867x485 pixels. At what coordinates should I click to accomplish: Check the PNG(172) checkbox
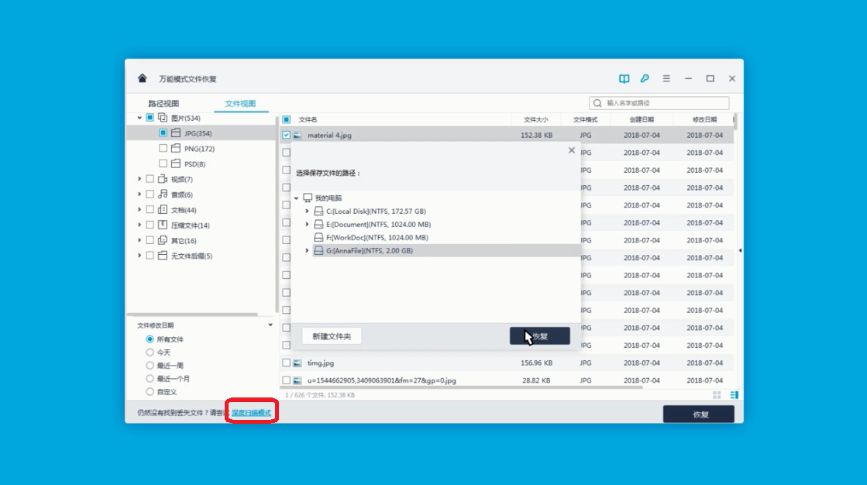click(163, 148)
